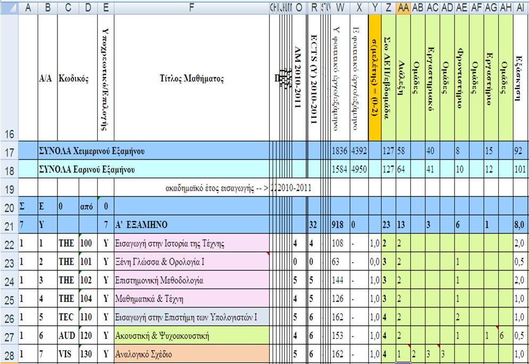Click the 'ακαδημαϊκό έτος εισαγωγής' cell
Screen dimensions: 529x364
tap(191, 187)
